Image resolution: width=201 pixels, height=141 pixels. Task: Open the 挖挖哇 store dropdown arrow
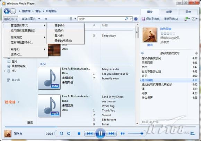pyautogui.click(x=19, y=102)
